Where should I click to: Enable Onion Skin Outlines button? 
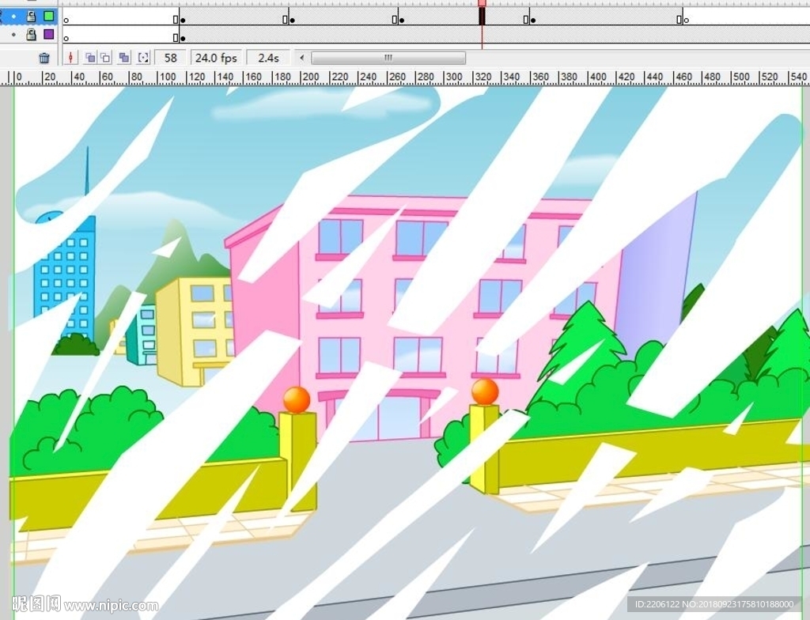tap(105, 58)
